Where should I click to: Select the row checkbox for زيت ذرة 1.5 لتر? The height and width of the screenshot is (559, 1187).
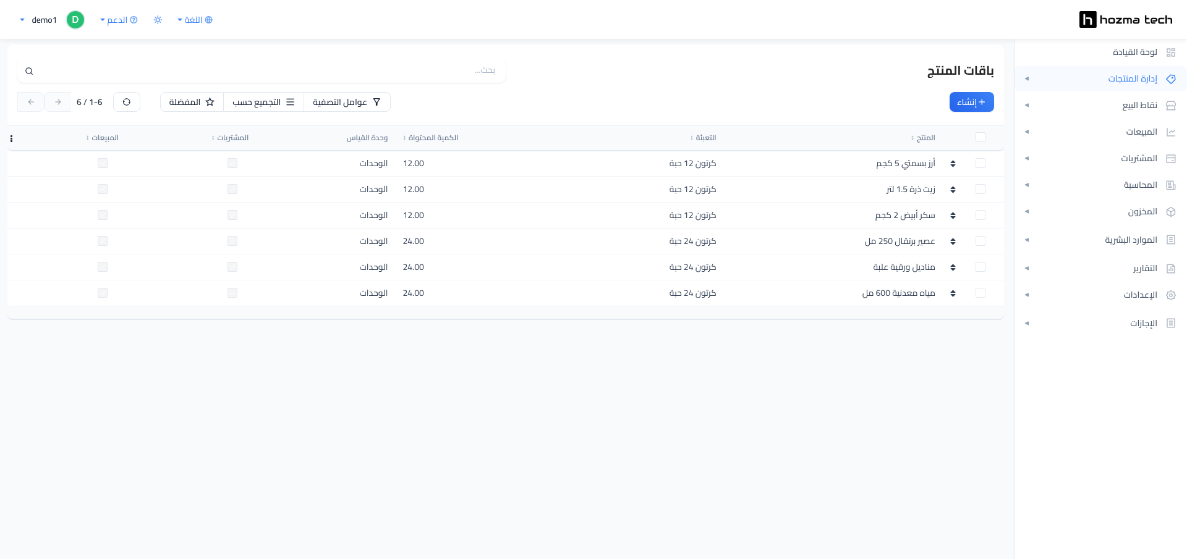(981, 189)
